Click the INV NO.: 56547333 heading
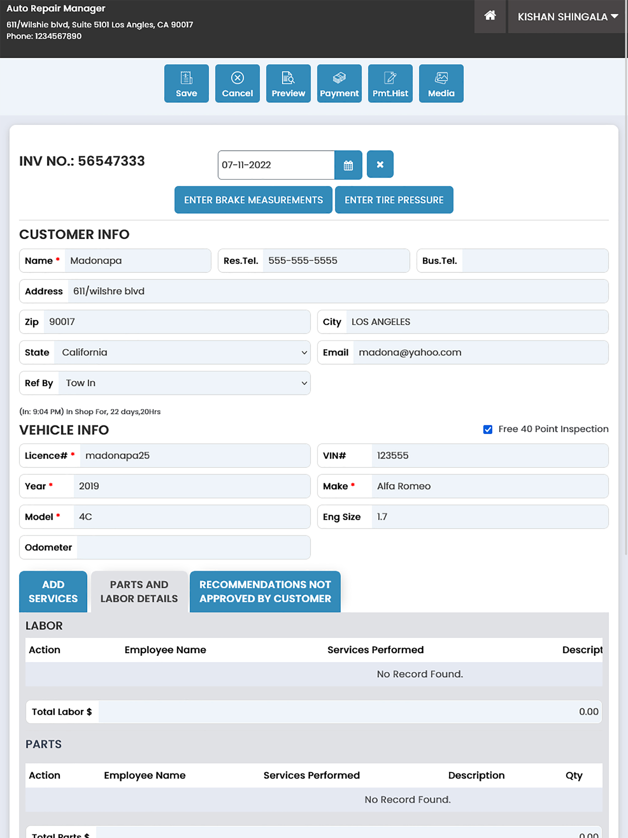This screenshot has width=628, height=838. (x=82, y=161)
